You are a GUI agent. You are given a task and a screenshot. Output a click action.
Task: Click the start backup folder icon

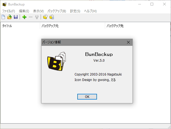point(45,17)
